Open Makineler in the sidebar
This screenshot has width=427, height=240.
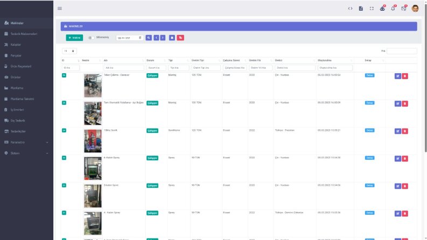click(27, 23)
